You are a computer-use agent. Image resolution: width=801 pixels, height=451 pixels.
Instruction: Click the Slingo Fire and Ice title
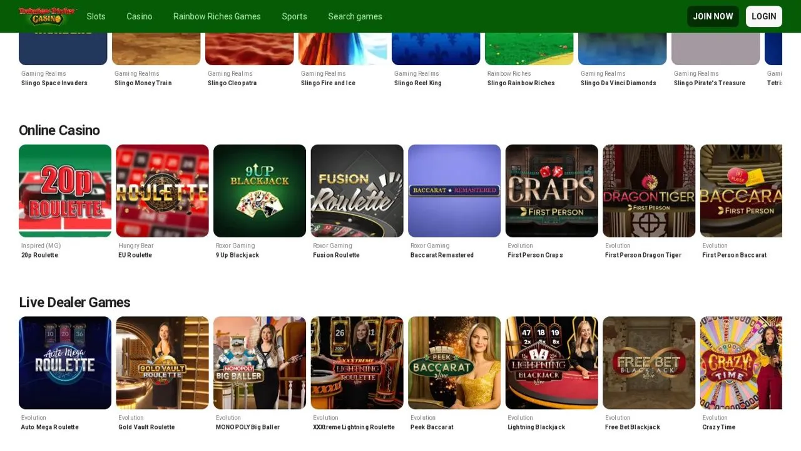click(329, 83)
